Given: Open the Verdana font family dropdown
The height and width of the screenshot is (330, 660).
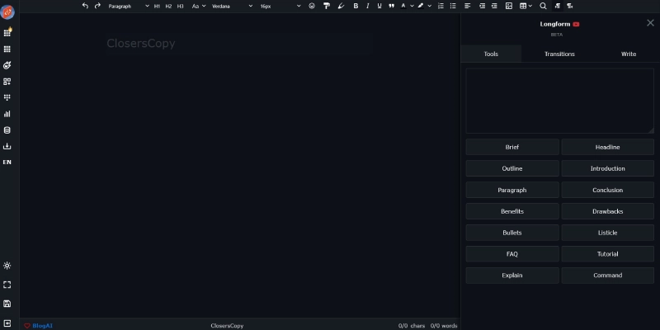Looking at the screenshot, I should click(232, 6).
